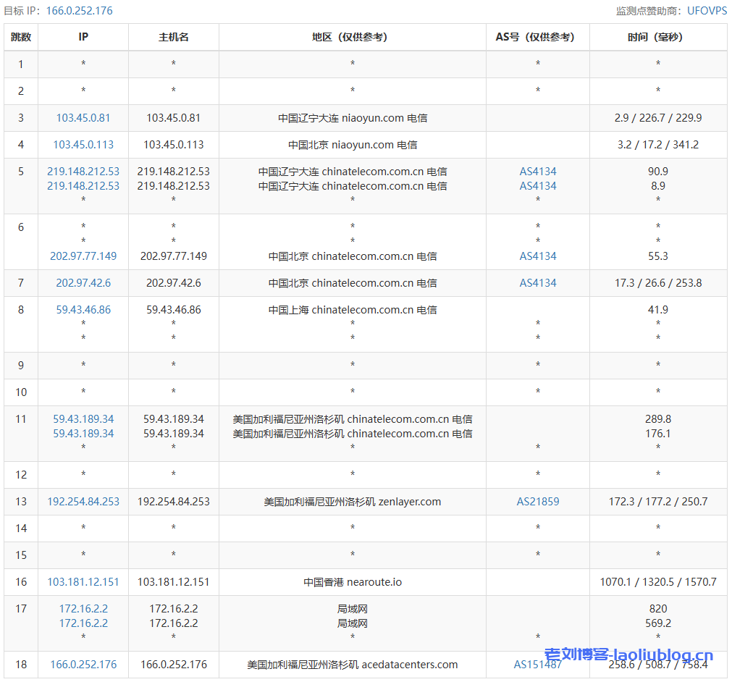The width and height of the screenshot is (732, 682).
Task: Select time value 2.9 / 226.7 / 229.9
Action: pyautogui.click(x=658, y=118)
